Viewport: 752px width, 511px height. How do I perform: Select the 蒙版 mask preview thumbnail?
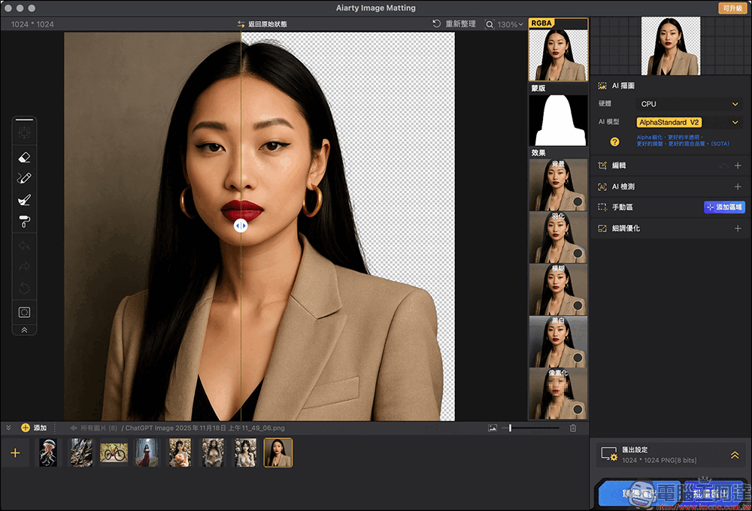coord(558,120)
